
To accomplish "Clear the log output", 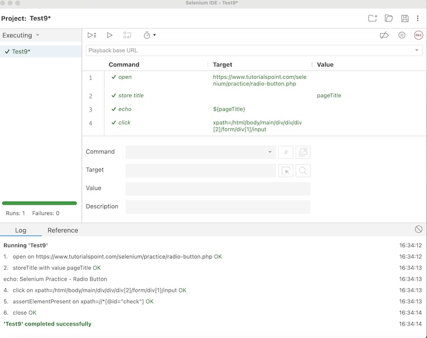I will (x=419, y=229).
